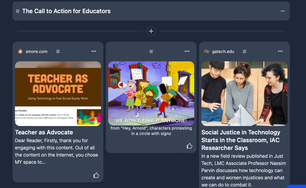
Task: Click the smore.com flame favicon
Action: (20, 51)
